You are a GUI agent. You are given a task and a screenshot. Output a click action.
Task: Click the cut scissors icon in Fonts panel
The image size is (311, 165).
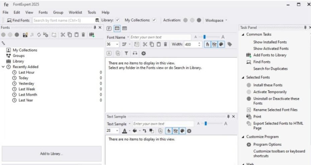click(x=63, y=35)
